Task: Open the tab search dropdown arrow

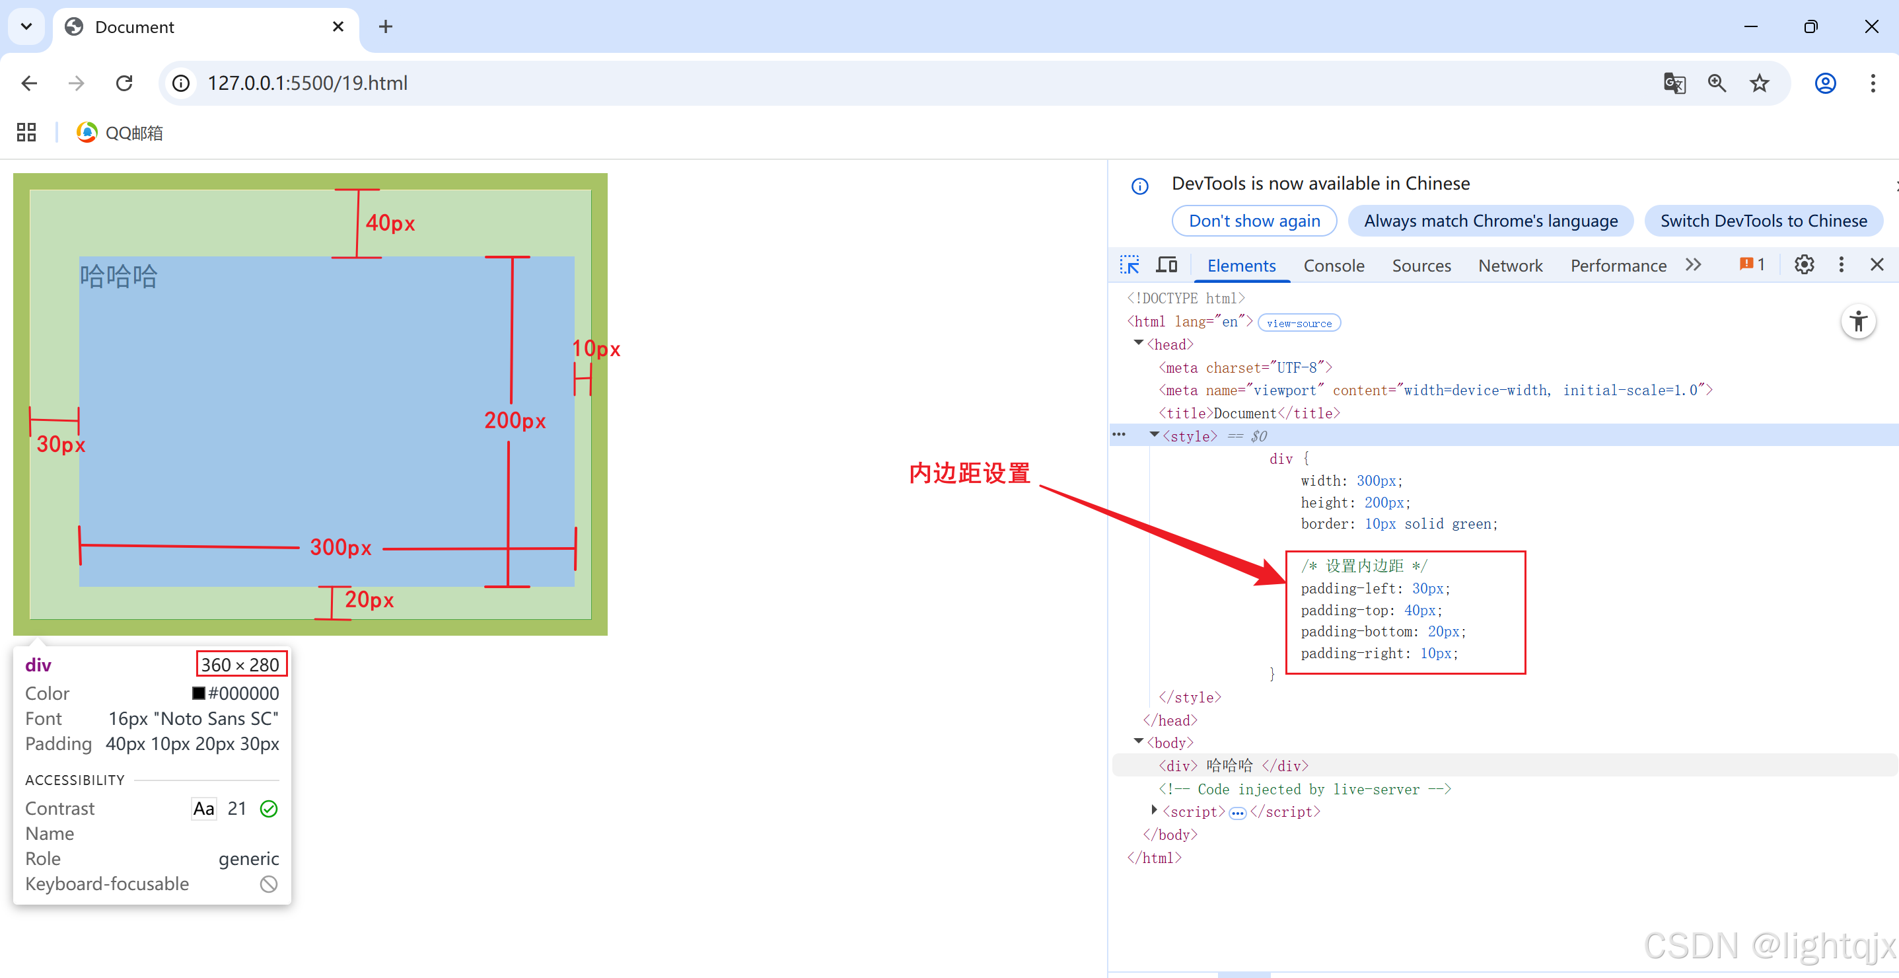Action: click(x=26, y=26)
